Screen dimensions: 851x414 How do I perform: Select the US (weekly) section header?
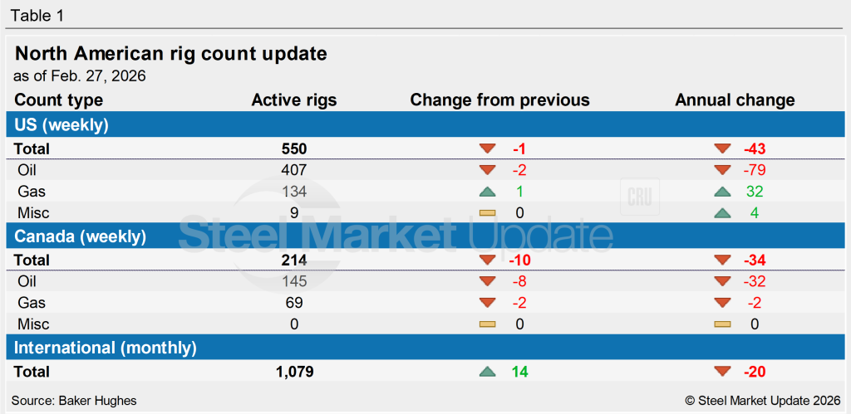pyautogui.click(x=62, y=125)
